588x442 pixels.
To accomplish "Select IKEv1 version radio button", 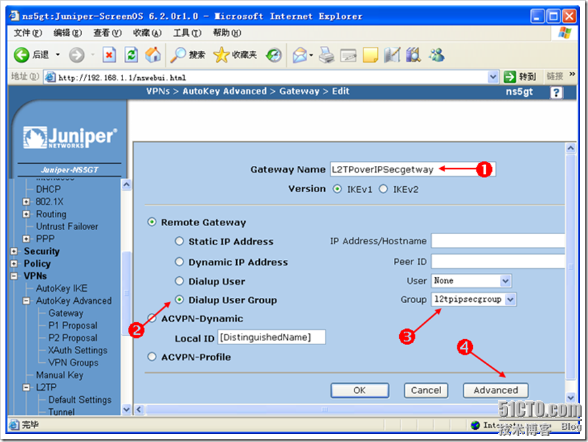I will click(x=337, y=189).
